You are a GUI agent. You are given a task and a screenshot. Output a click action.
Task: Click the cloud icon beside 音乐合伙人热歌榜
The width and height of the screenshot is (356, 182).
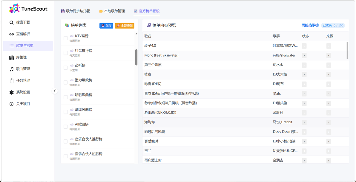(71, 154)
